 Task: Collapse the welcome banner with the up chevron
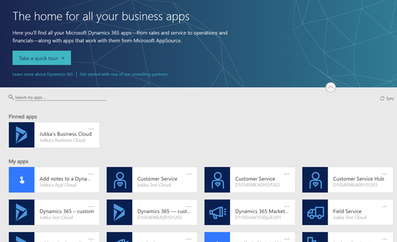(330, 87)
